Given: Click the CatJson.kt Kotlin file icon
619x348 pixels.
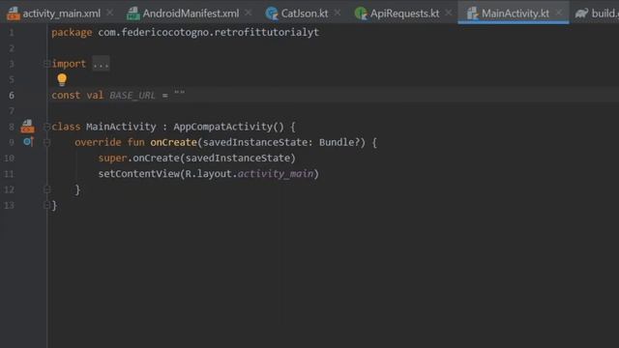Looking at the screenshot, I should click(x=272, y=14).
